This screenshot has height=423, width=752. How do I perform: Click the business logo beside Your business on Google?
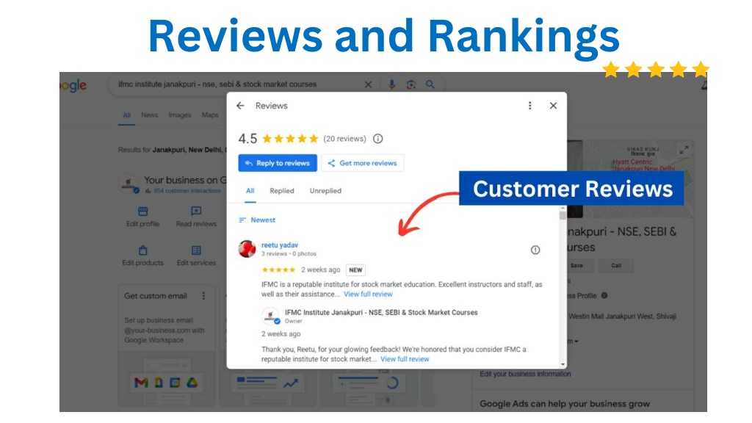(x=129, y=184)
